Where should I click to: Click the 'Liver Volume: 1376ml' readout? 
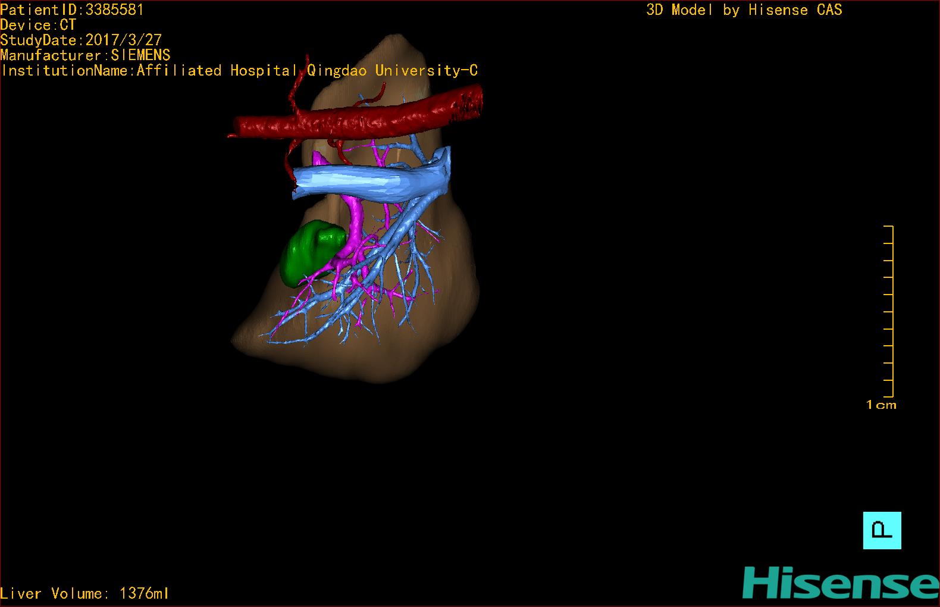(84, 593)
